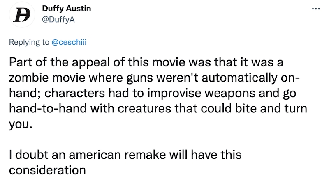Screen dimensions: 329x185
Task: Visit the @DuffyA handle profile
Action: (x=58, y=19)
